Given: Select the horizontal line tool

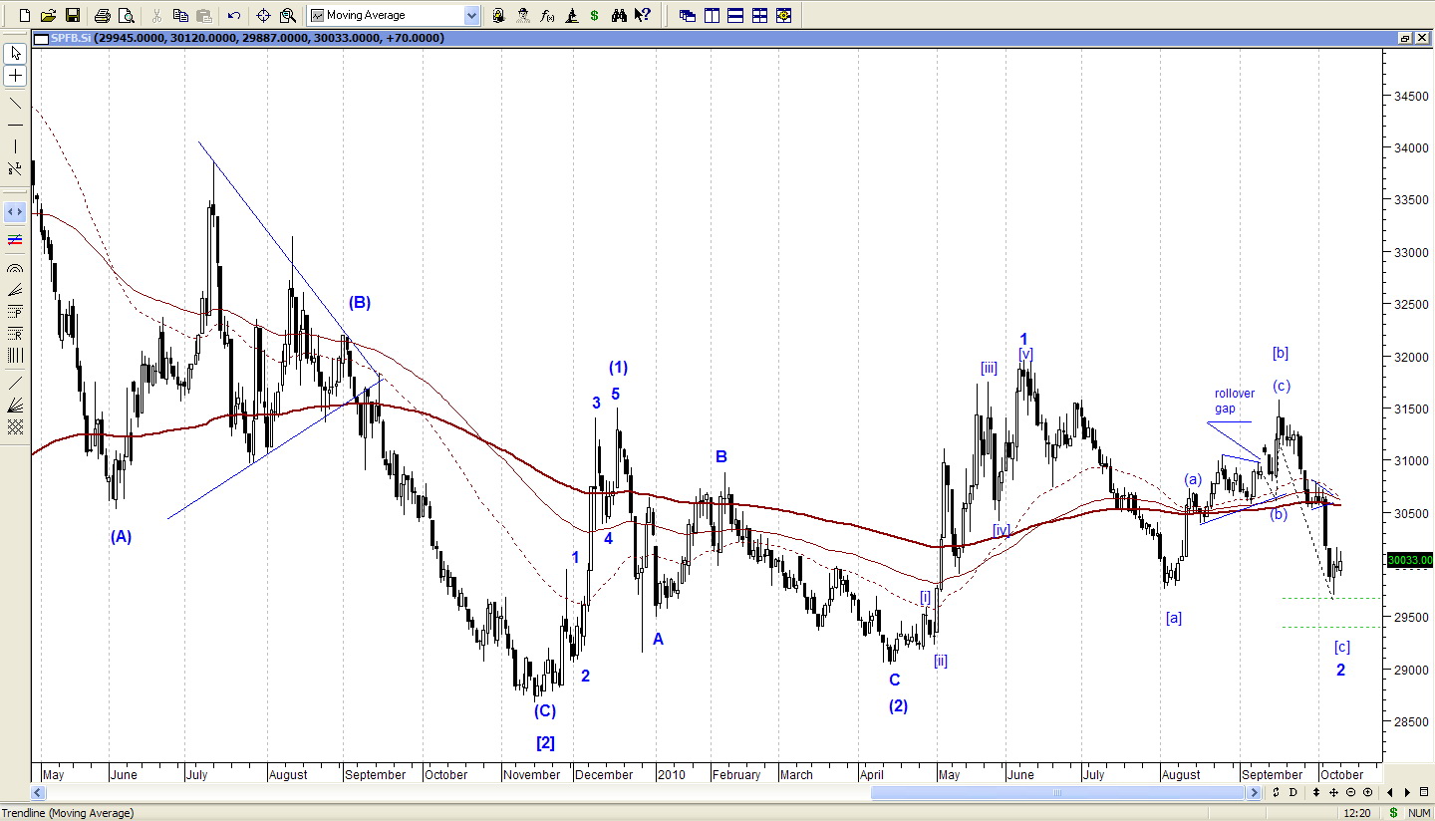Looking at the screenshot, I should tap(15, 125).
